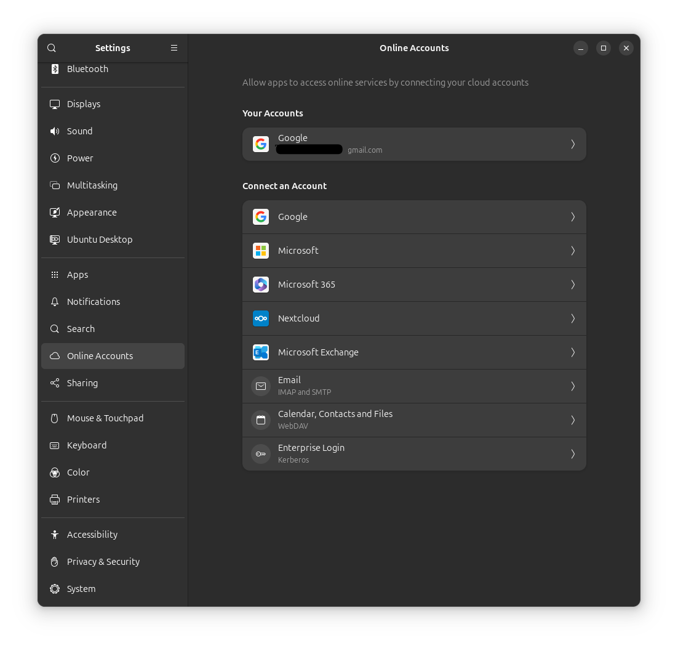The width and height of the screenshot is (678, 648).
Task: Click the Sharing icon in sidebar
Action: (x=55, y=383)
